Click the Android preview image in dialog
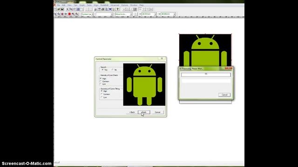 tap(144, 84)
